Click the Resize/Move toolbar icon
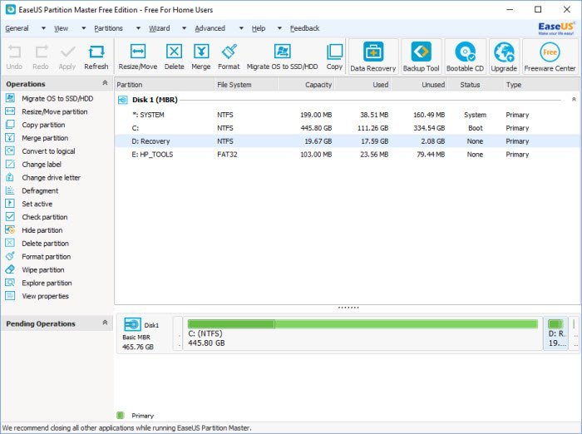 pyautogui.click(x=138, y=52)
